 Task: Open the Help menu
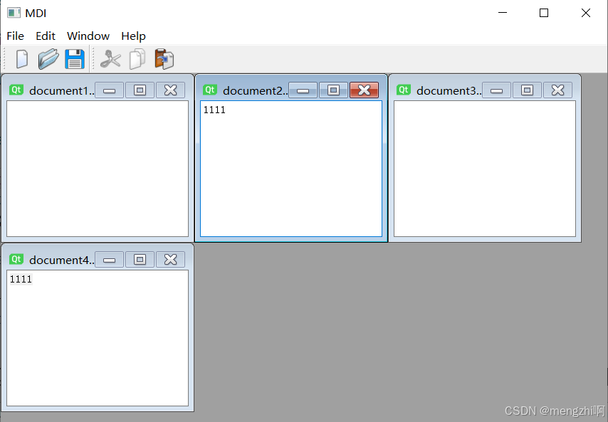coord(133,36)
